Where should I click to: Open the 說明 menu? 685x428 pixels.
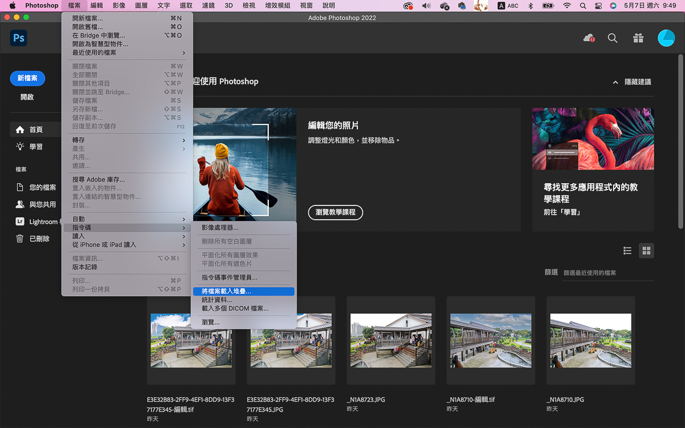pyautogui.click(x=329, y=6)
